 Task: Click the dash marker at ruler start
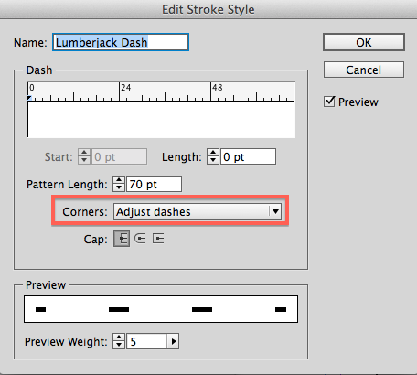[29, 98]
